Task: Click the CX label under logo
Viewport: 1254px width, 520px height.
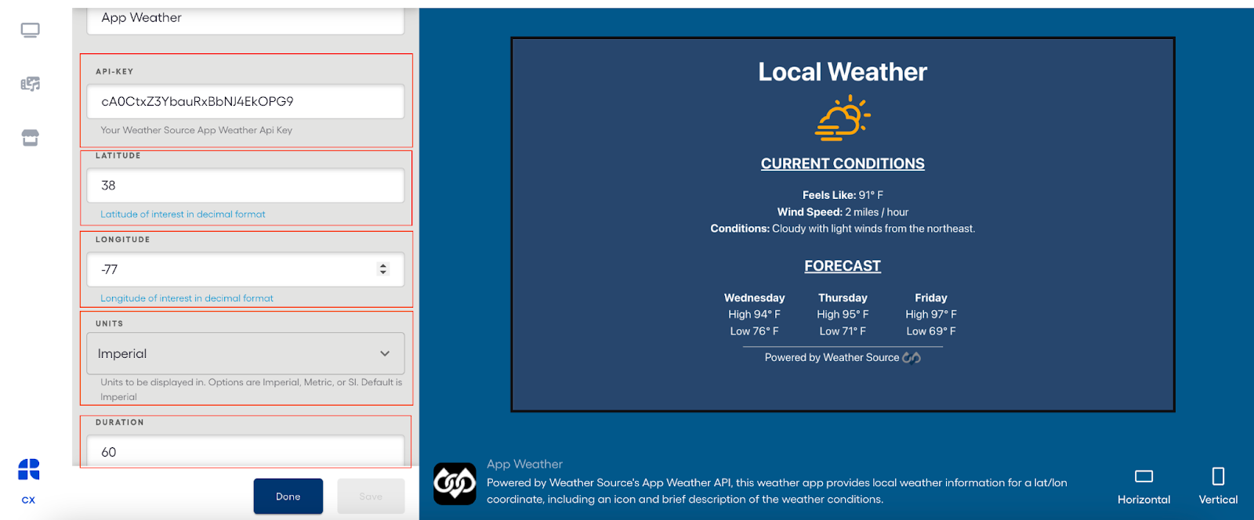Action: tap(28, 500)
